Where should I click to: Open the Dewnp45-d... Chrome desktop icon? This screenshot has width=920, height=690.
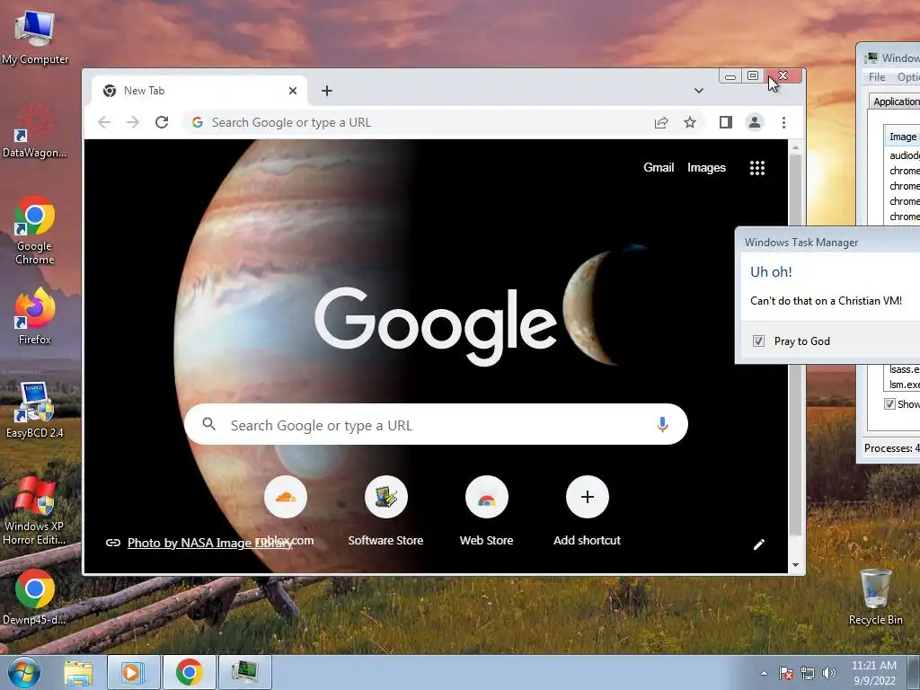click(x=35, y=597)
